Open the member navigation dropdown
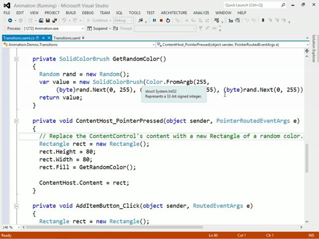The width and height of the screenshot is (319, 239). point(307,45)
